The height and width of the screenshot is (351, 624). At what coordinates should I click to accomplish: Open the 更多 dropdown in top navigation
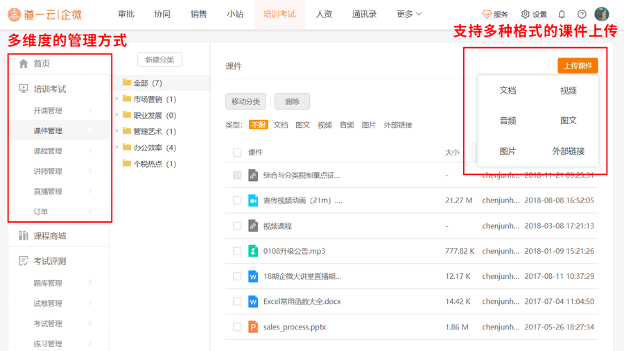pyautogui.click(x=409, y=15)
